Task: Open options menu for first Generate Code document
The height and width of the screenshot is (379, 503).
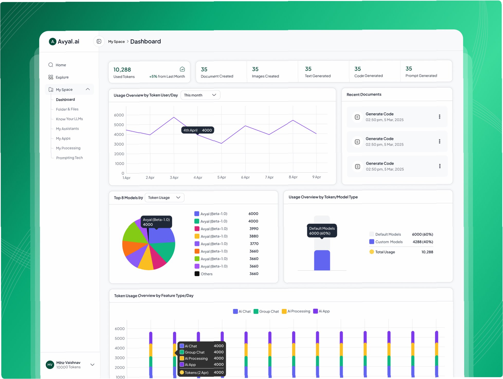Action: [x=439, y=117]
